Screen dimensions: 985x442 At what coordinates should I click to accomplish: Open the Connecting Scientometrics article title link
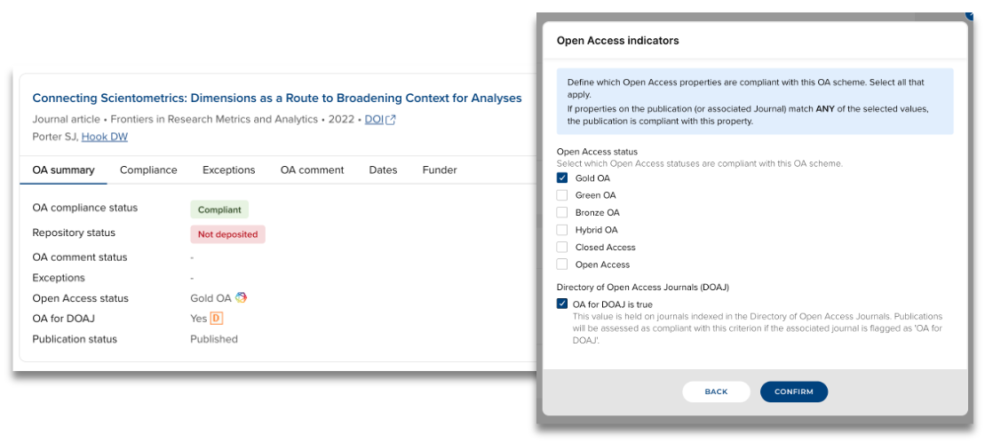coord(277,99)
